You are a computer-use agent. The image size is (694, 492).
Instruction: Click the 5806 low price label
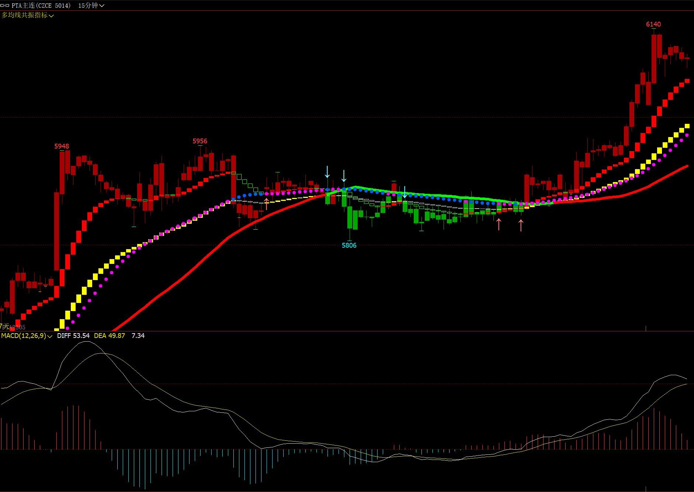coord(349,245)
